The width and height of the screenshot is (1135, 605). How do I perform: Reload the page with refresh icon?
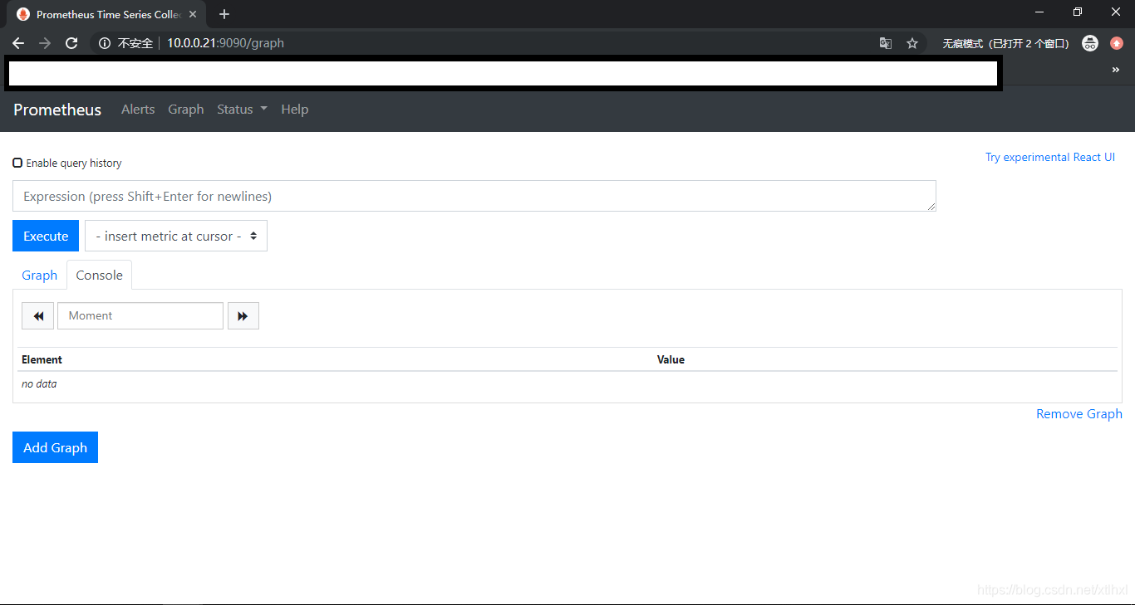click(71, 43)
